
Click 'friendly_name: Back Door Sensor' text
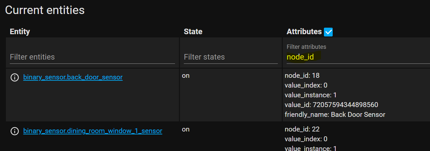(335, 115)
